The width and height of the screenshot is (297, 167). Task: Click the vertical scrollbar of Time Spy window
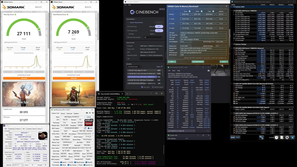[x=48, y=30]
